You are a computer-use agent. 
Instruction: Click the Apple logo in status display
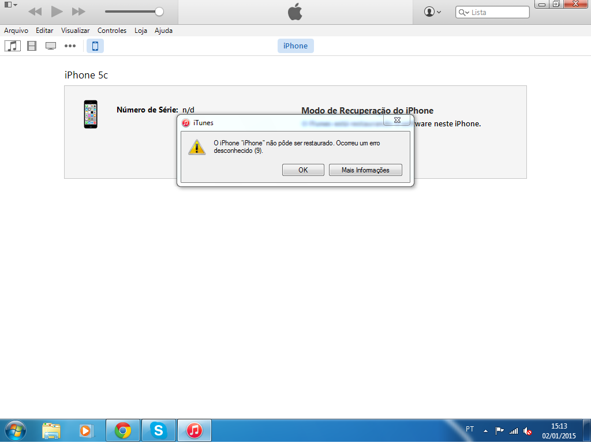point(295,12)
